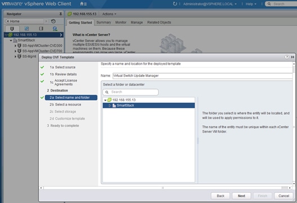
Task: Click the arrow on selected 192.168.155.13 navigator row
Action: [x=61, y=35]
